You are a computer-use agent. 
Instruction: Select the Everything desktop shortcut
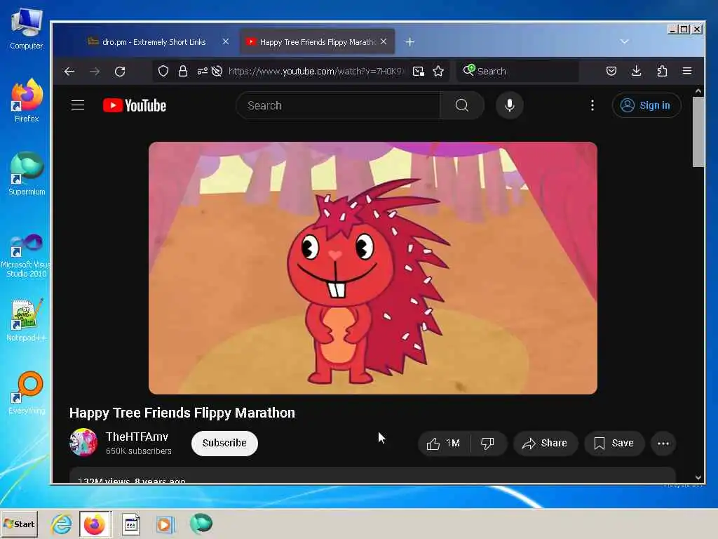click(x=27, y=393)
